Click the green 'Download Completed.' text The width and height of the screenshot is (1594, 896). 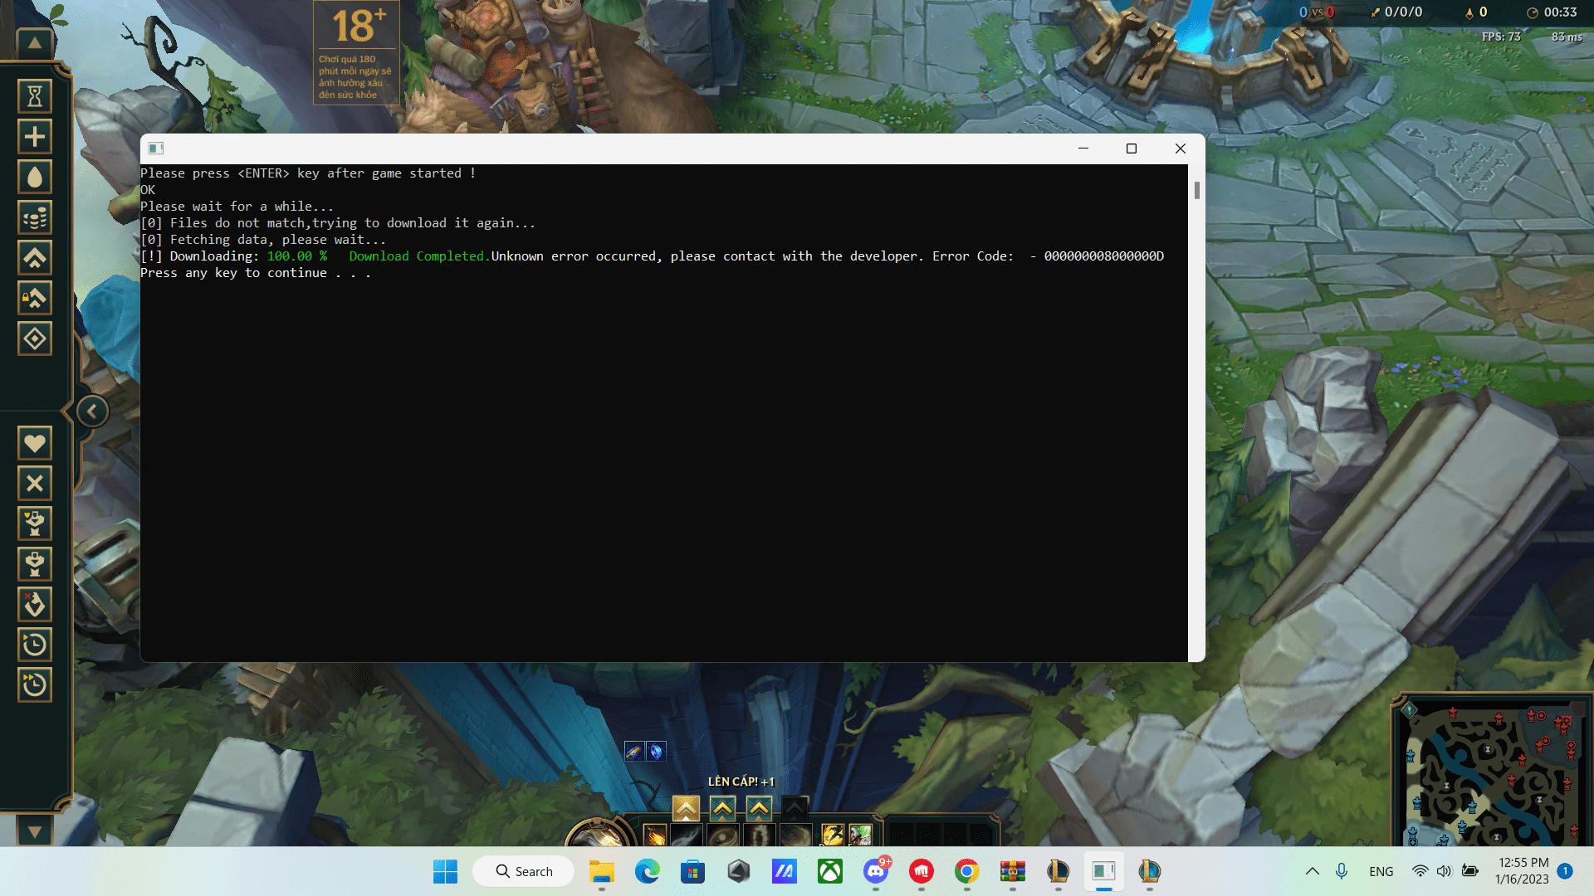click(x=418, y=256)
